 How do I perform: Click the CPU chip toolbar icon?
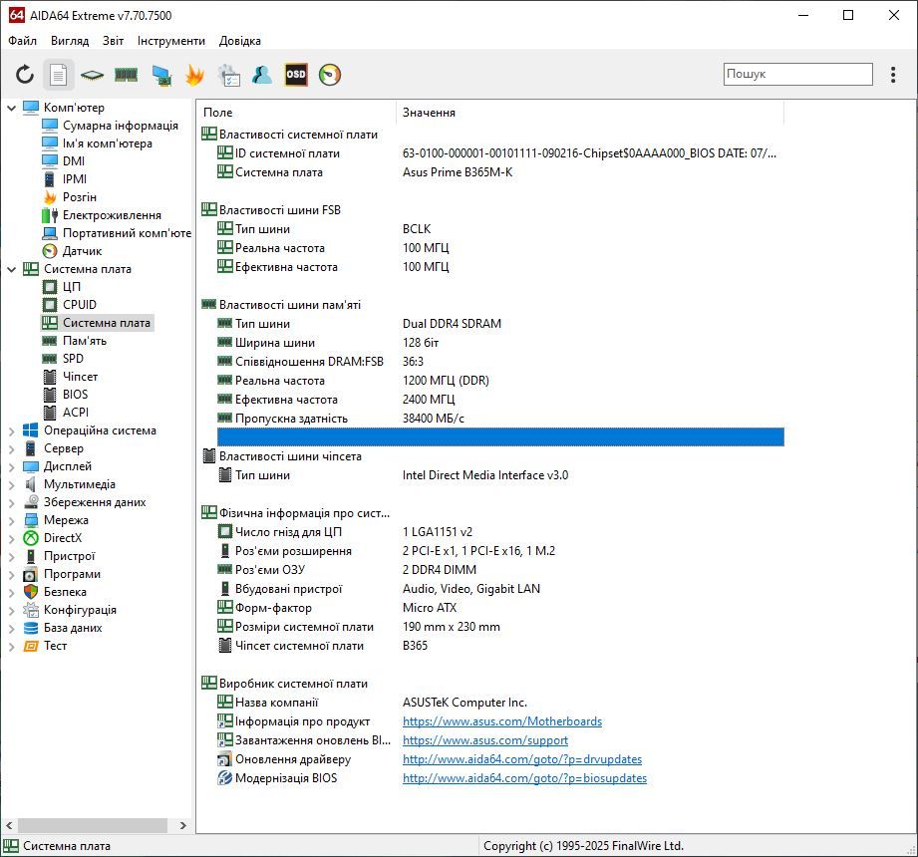(92, 75)
